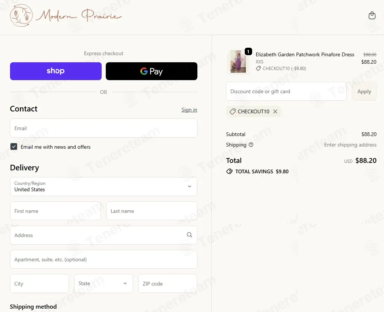Focus the Email input field
This screenshot has width=384, height=312.
point(104,128)
